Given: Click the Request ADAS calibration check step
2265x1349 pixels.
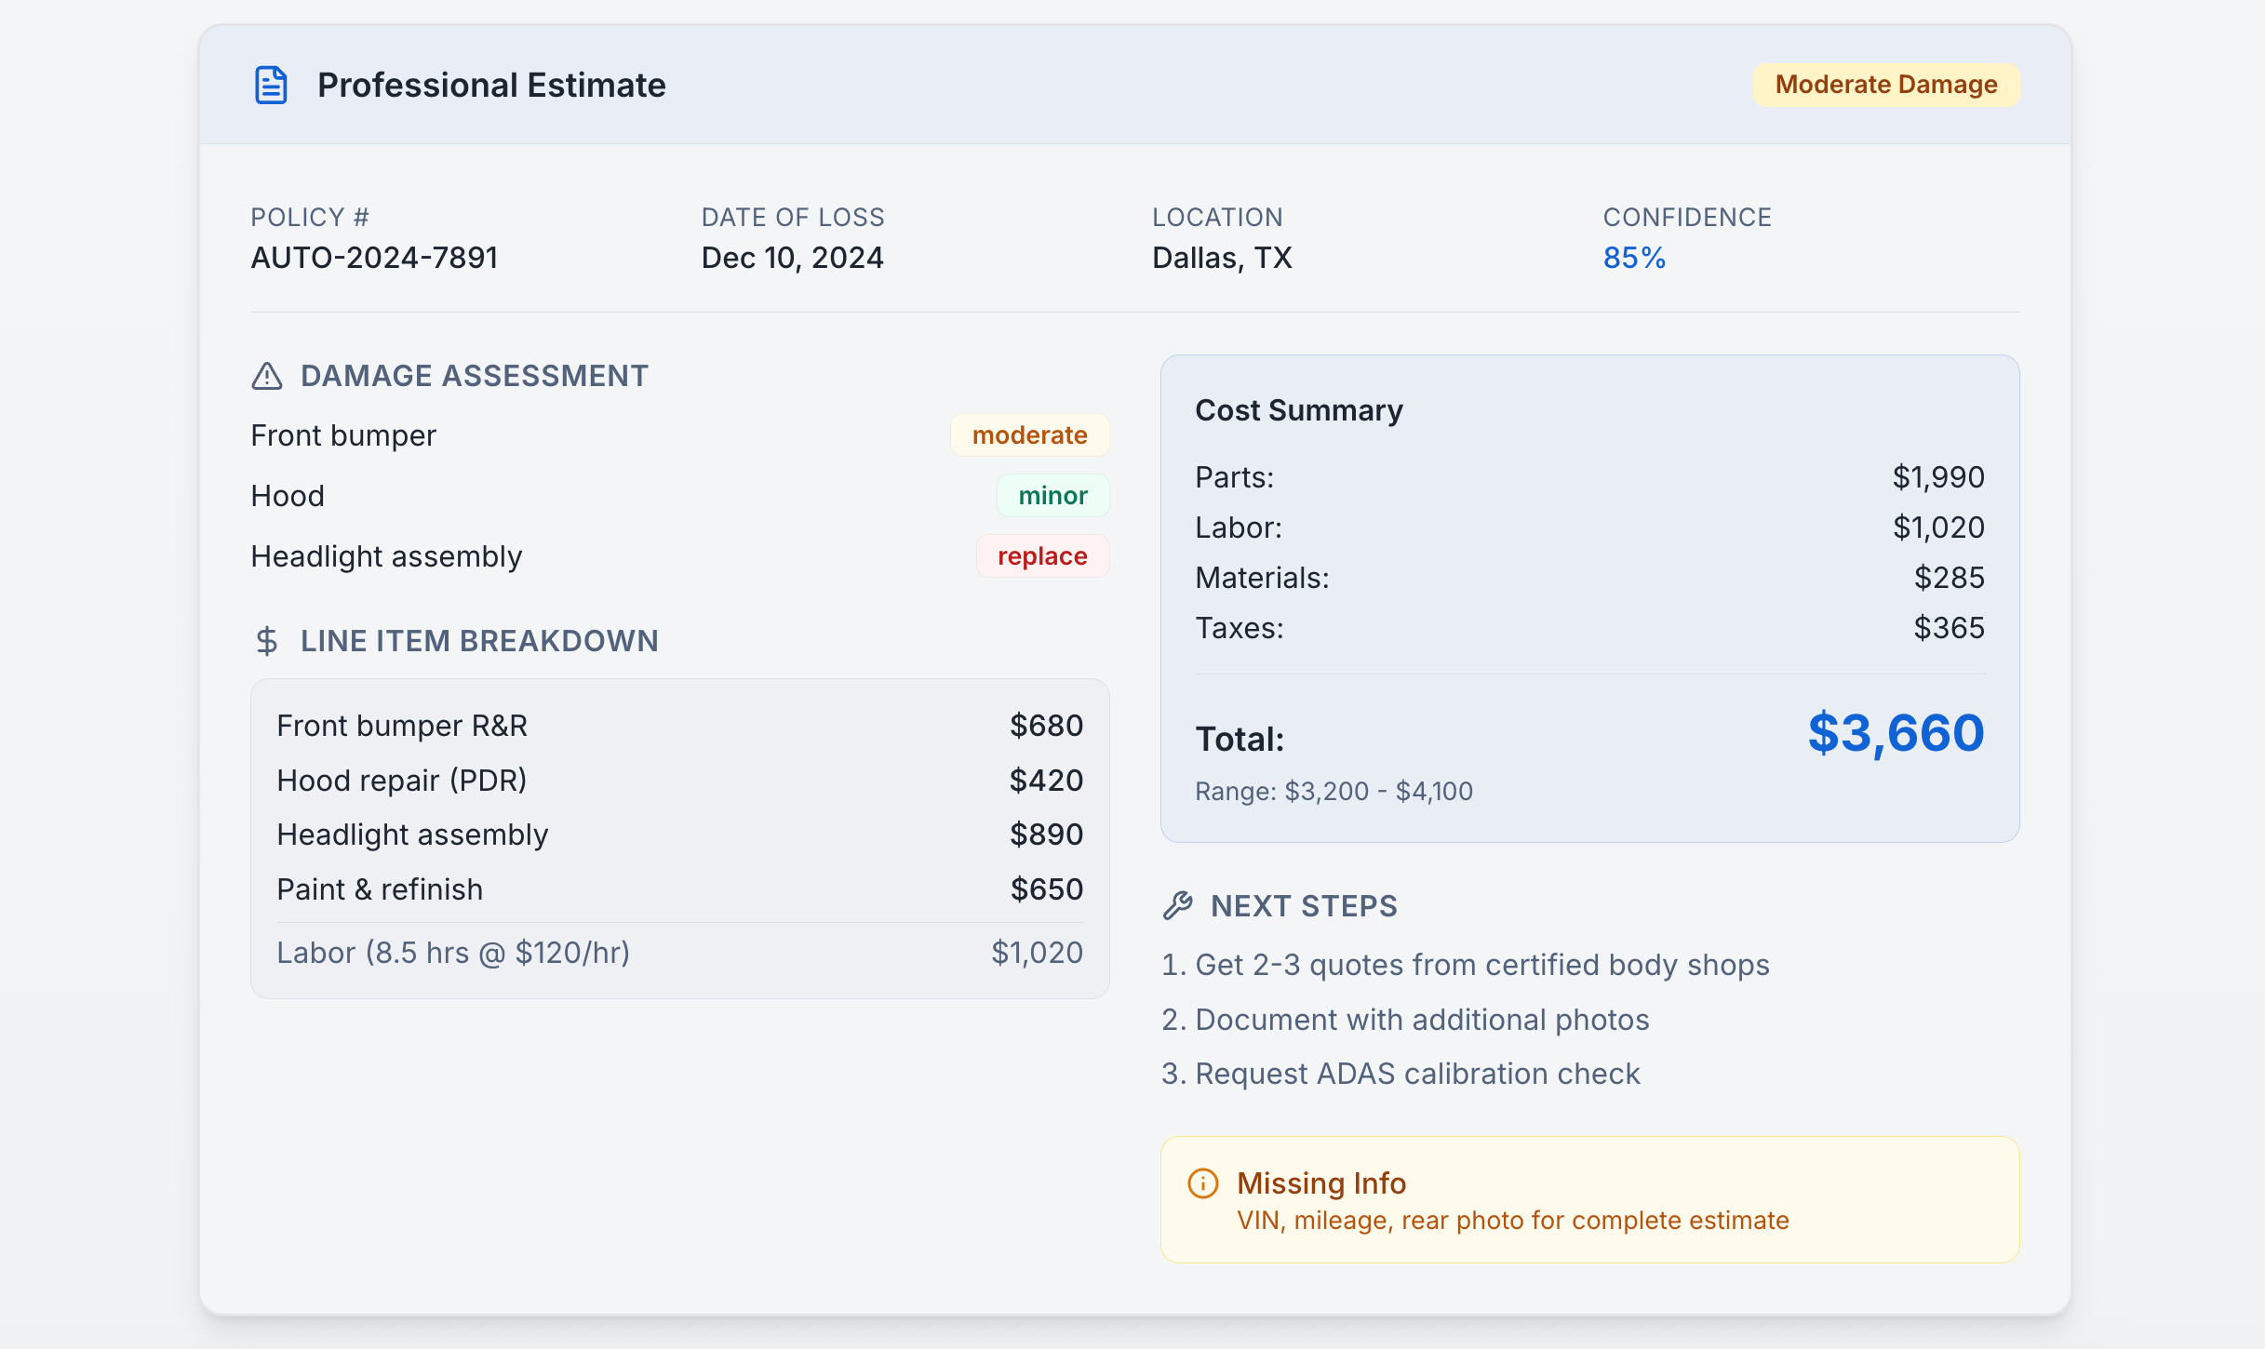Looking at the screenshot, I should 1401,1074.
